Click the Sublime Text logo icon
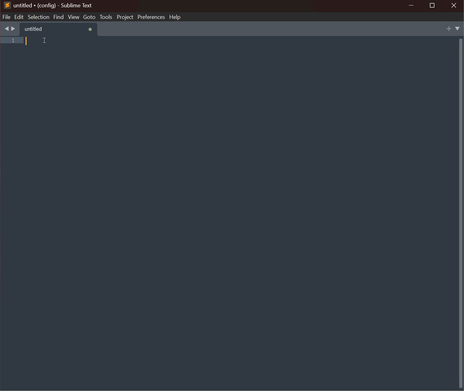The height and width of the screenshot is (391, 464). tap(7, 5)
